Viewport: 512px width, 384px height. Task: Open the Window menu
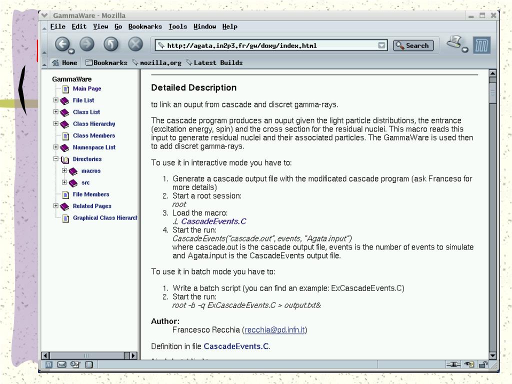(204, 26)
